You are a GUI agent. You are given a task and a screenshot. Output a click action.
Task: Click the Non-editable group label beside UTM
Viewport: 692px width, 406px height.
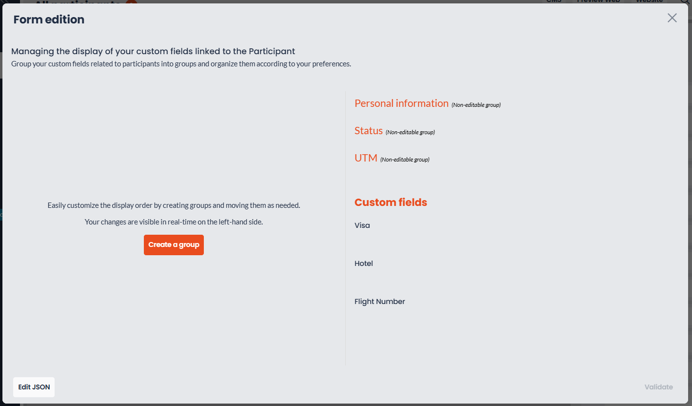point(405,160)
